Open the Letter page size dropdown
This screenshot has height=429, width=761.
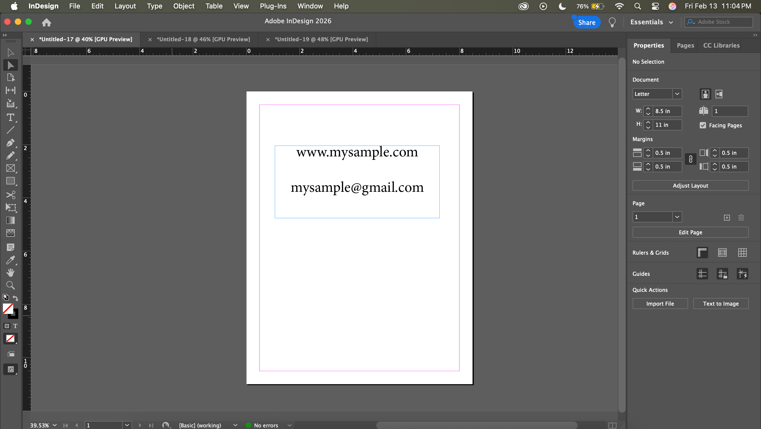(677, 94)
